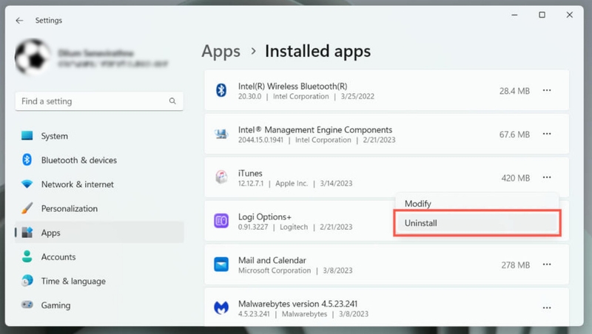
Task: Click the Mail and Calendar app icon
Action: pos(221,265)
